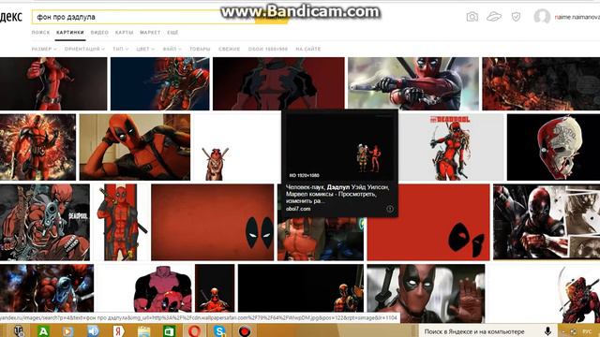The width and height of the screenshot is (600, 337).
Task: Open the Ещё more menu
Action: pyautogui.click(x=172, y=33)
